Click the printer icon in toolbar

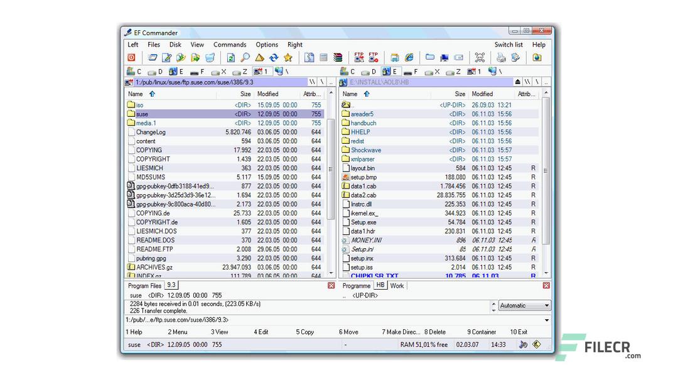click(501, 58)
